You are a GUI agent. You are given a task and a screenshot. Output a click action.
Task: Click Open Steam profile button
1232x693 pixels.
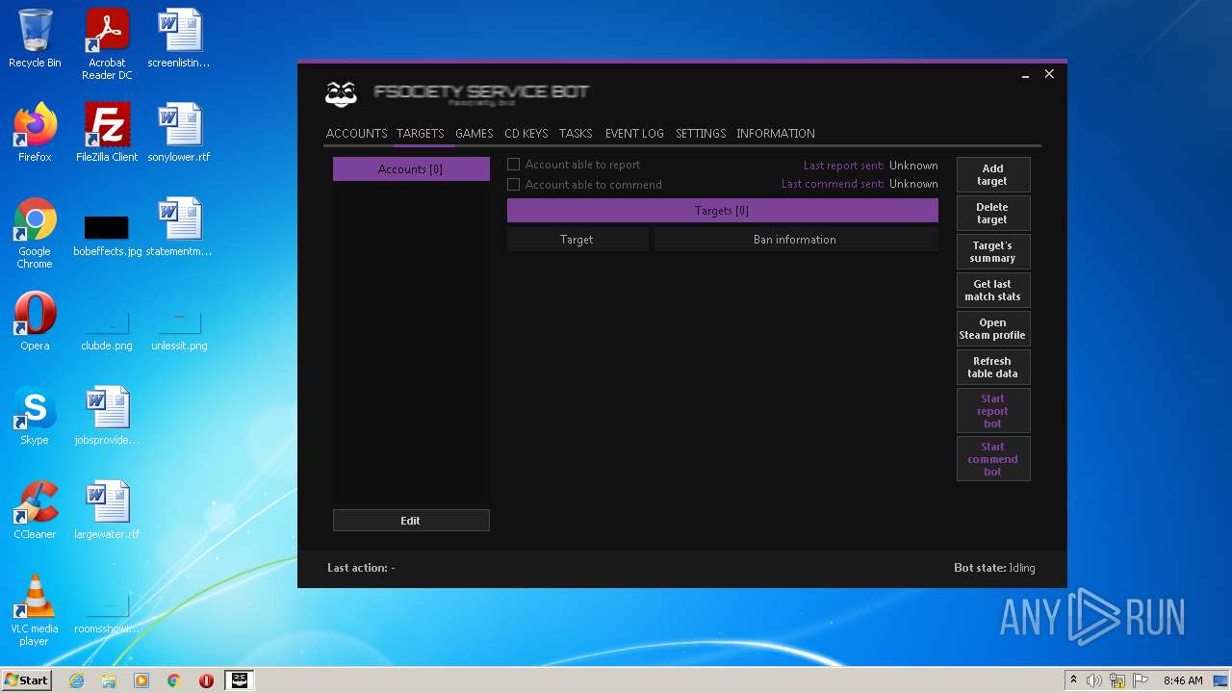point(993,329)
